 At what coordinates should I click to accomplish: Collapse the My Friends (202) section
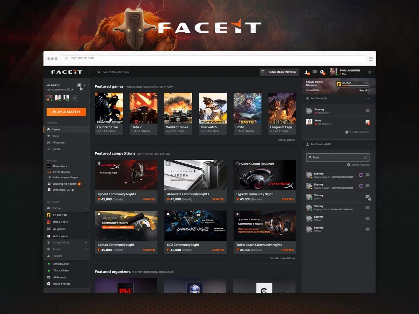(368, 144)
